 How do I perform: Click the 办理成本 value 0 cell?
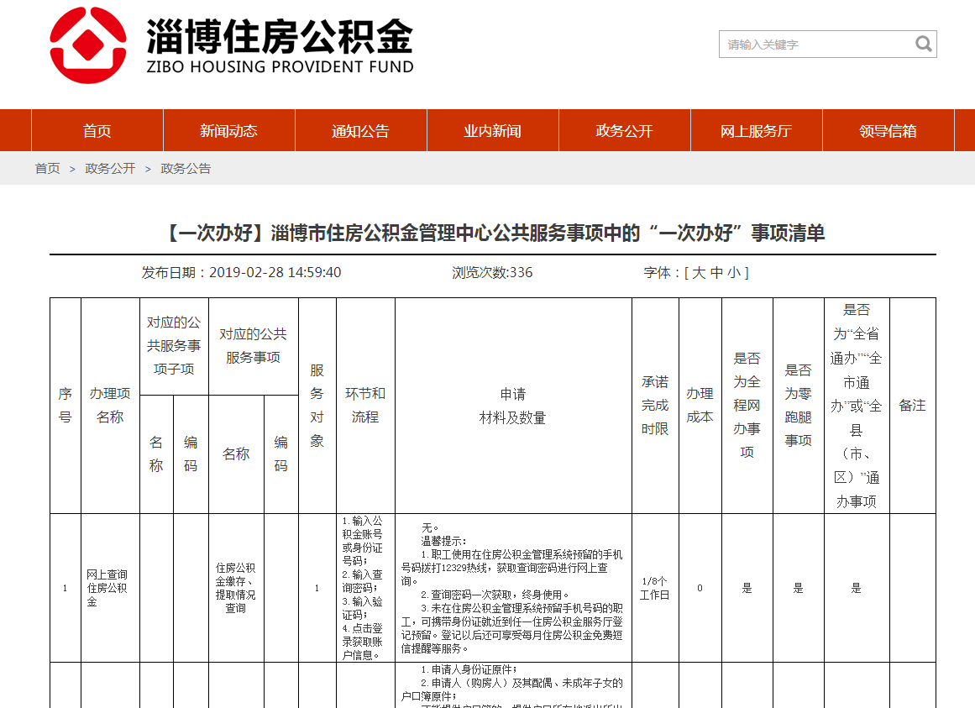pos(700,588)
